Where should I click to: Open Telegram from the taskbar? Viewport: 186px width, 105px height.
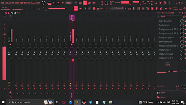tap(91, 102)
